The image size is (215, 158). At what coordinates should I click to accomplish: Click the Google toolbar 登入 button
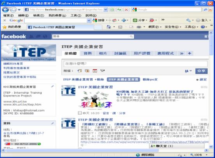tap(202, 21)
